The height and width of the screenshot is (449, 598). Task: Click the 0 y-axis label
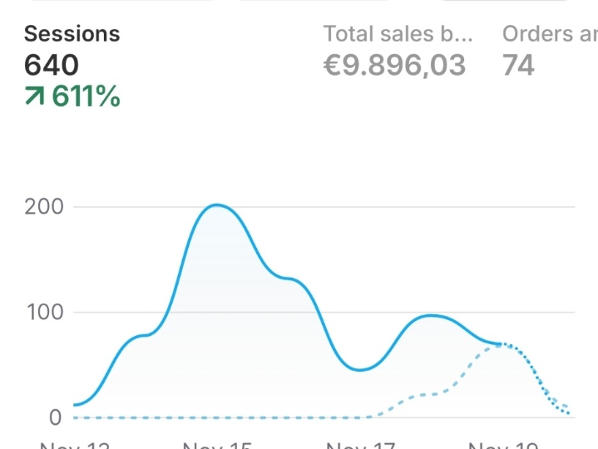tap(55, 417)
